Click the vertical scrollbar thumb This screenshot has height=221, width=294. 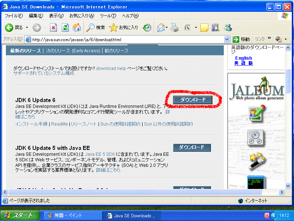[288, 81]
